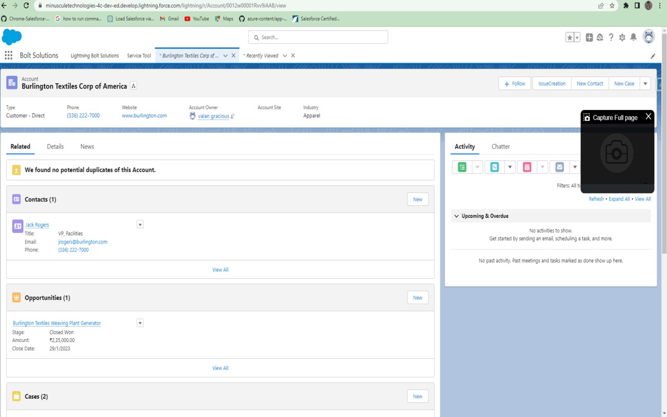Click the Jack Rogers contact icon
Image resolution: width=667 pixels, height=417 pixels.
(x=18, y=226)
